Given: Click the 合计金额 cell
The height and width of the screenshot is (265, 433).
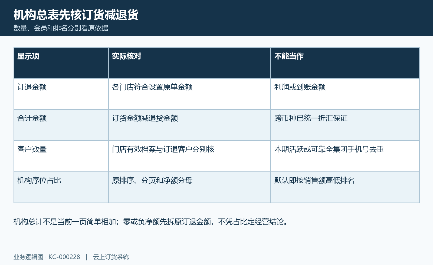Looking at the screenshot, I should (x=61, y=125).
